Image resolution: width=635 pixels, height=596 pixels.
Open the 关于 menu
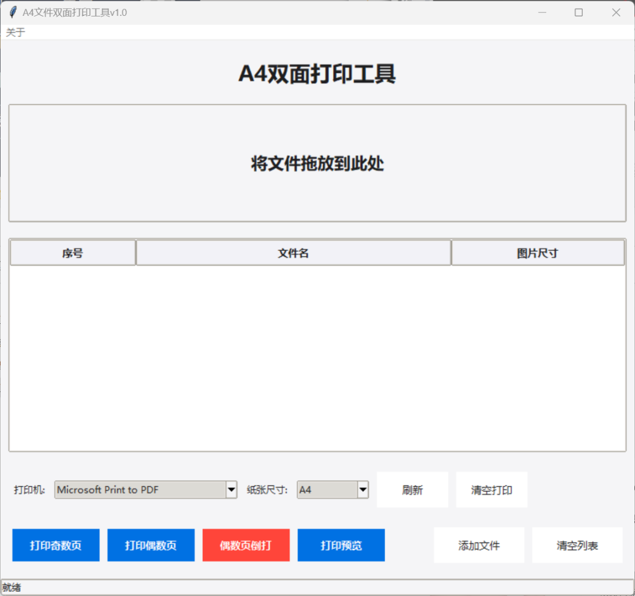15,32
